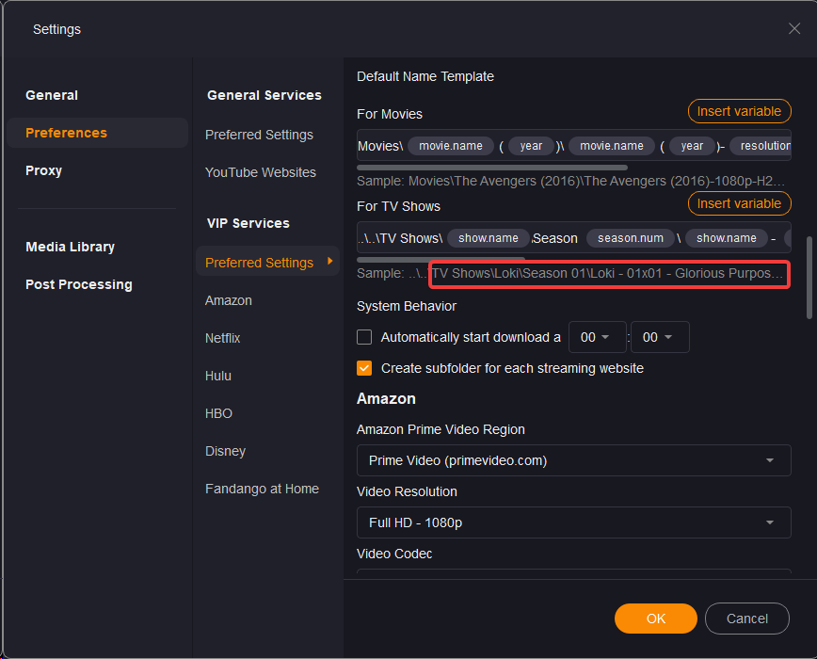Expand Amazon Prime Video Region dropdown
The width and height of the screenshot is (817, 659).
click(x=573, y=460)
